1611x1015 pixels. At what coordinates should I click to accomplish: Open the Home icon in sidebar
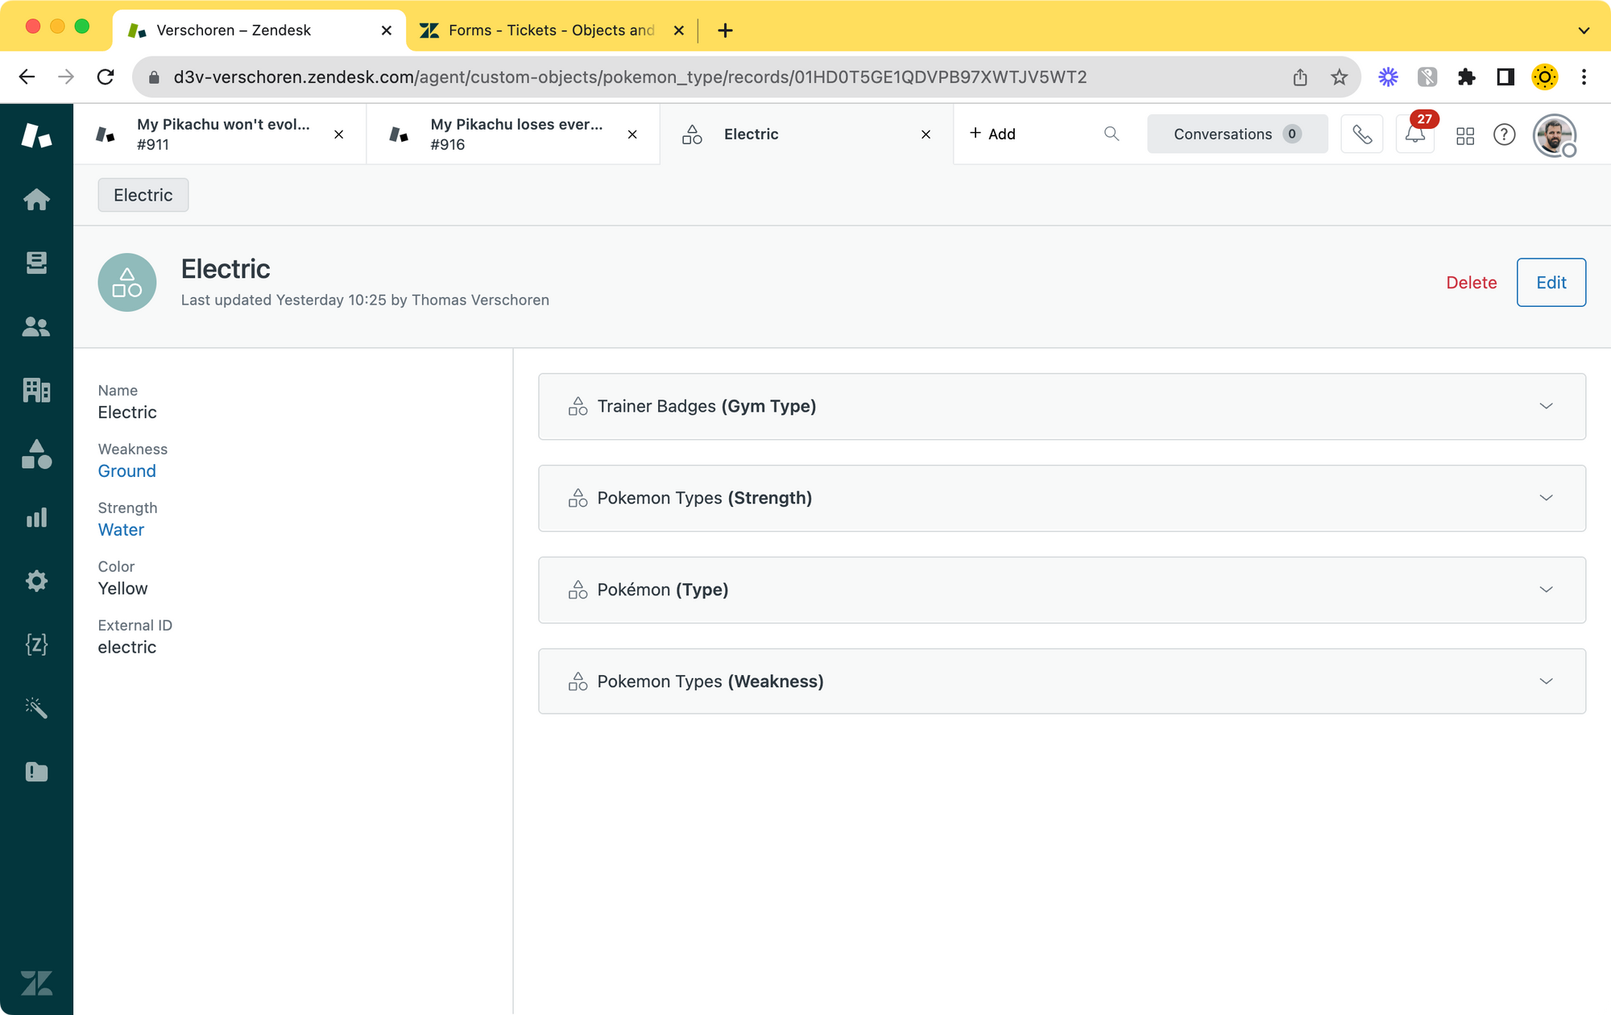(x=36, y=199)
